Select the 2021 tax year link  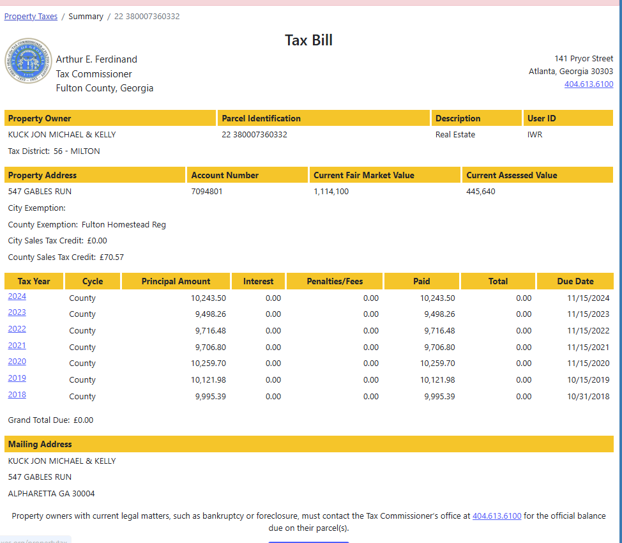17,346
